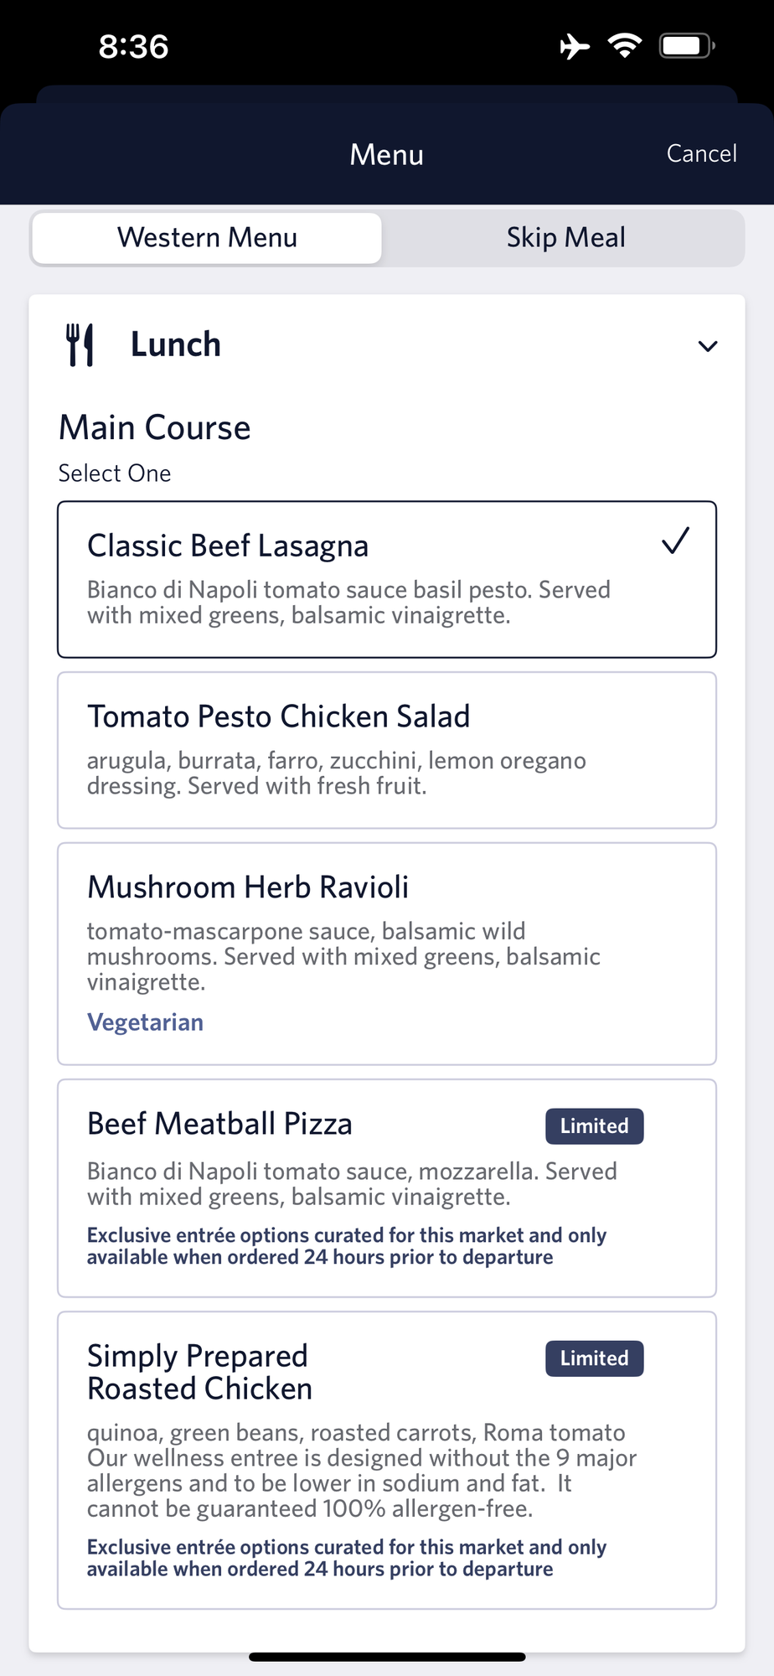Tap the airplane mode icon in status bar
Image resolution: width=774 pixels, height=1676 pixels.
(575, 46)
